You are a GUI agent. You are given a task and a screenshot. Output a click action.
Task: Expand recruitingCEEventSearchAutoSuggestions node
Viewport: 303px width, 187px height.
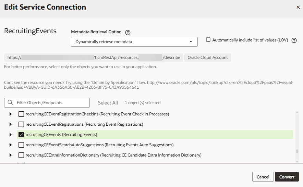[10, 145]
